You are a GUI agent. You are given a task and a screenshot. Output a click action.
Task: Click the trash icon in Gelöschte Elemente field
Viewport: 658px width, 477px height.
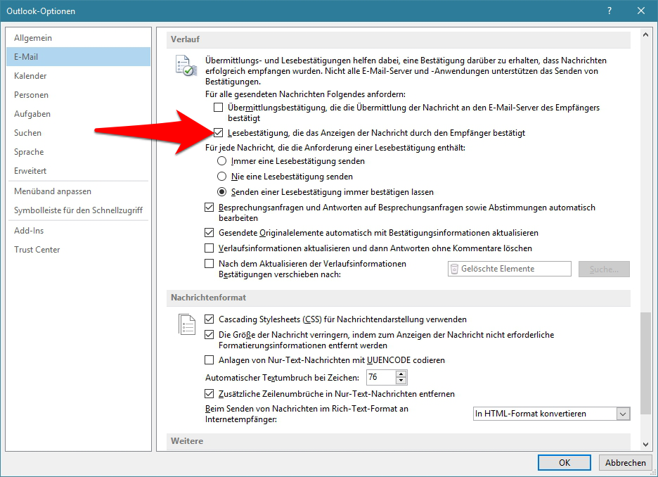(454, 269)
